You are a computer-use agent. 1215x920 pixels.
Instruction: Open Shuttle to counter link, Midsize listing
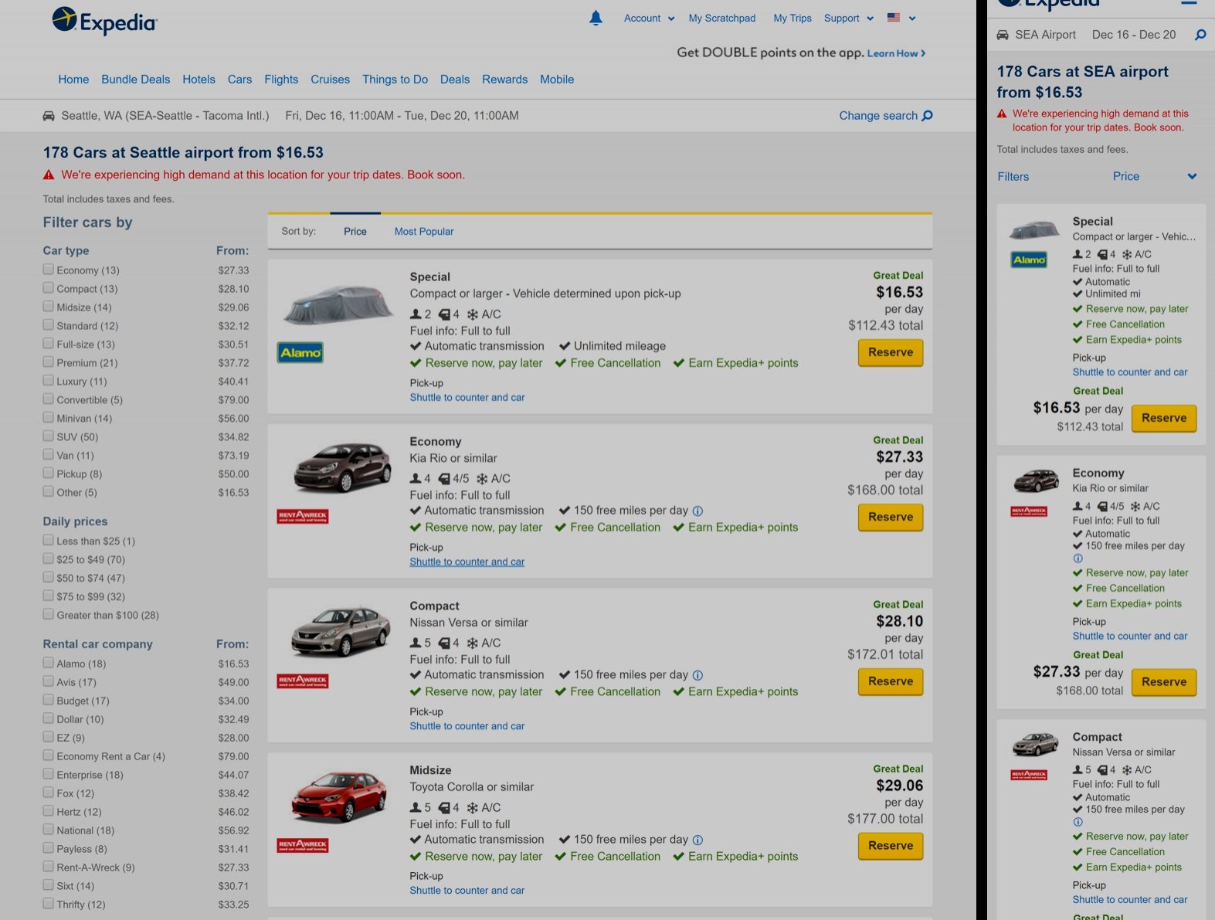(x=467, y=891)
